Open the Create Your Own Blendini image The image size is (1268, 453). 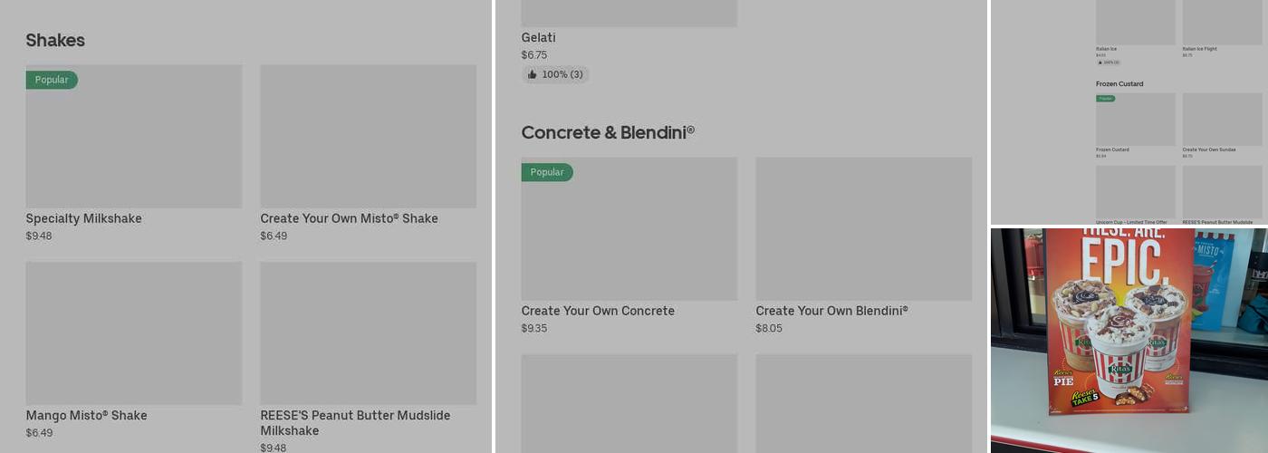[x=863, y=228]
